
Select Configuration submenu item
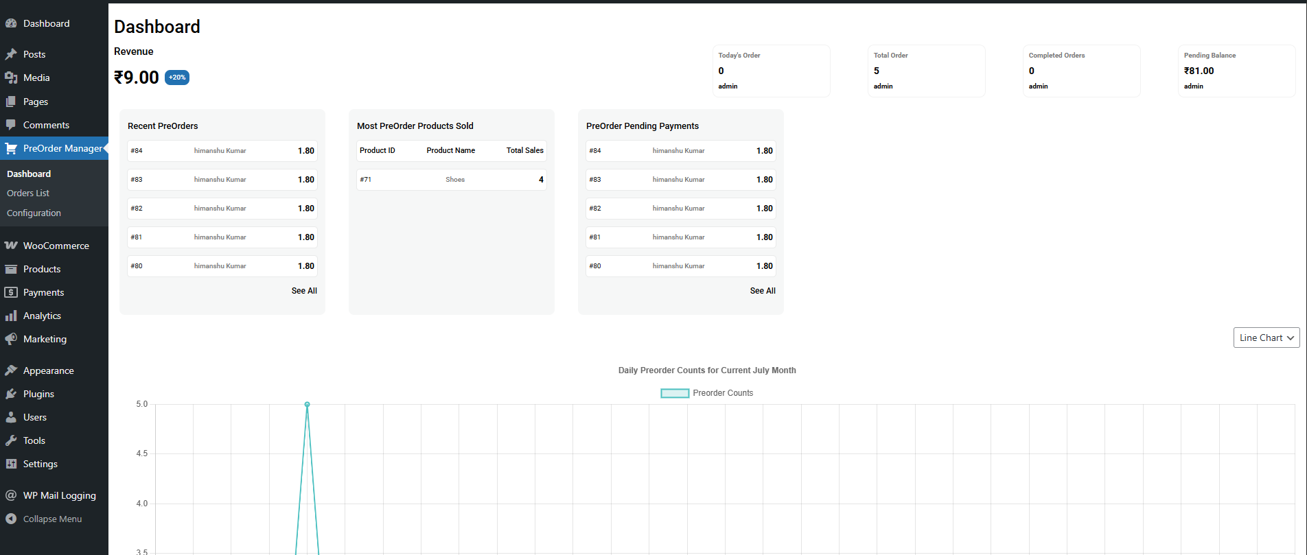(34, 213)
